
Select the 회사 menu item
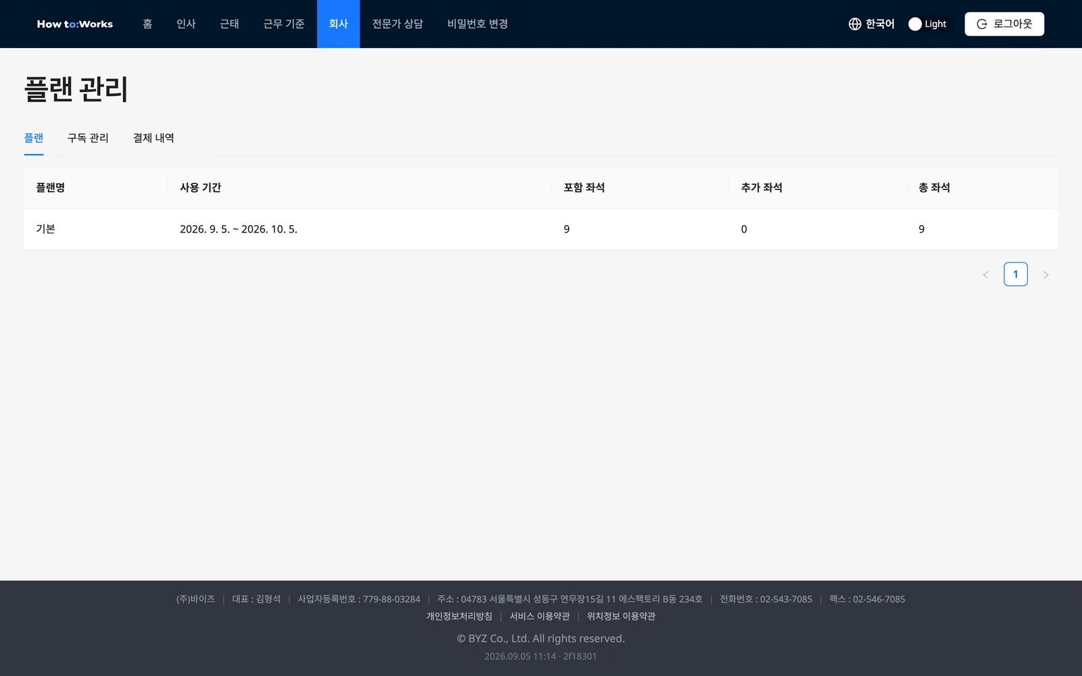coord(338,24)
